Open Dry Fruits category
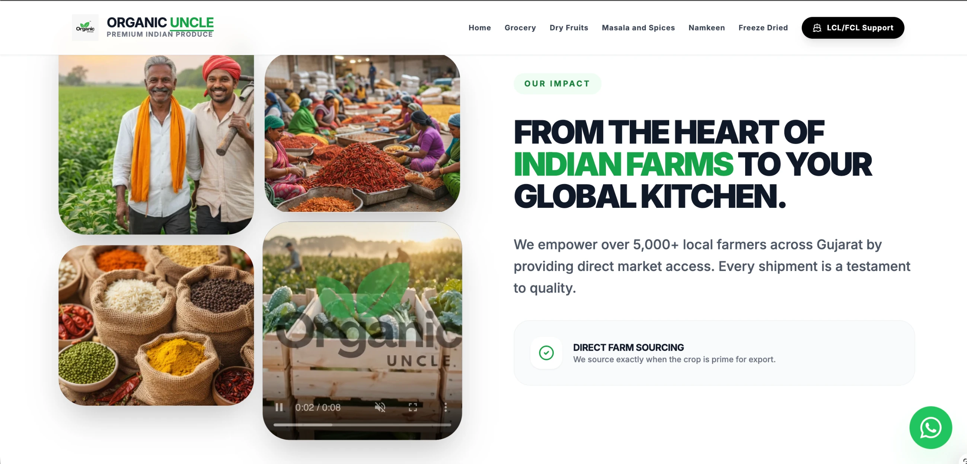 click(569, 28)
